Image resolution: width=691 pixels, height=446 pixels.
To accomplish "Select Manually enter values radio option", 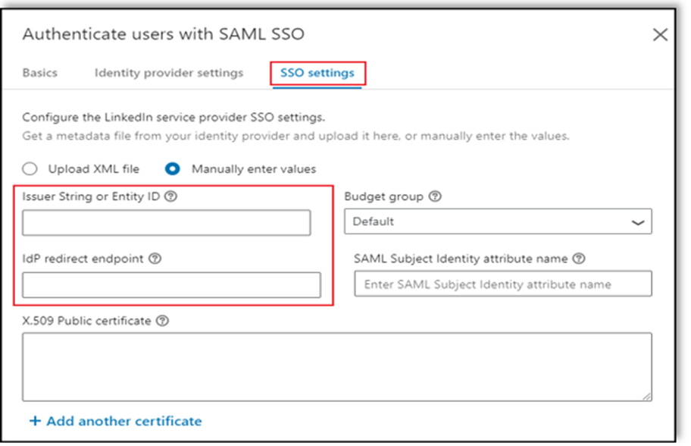I will pyautogui.click(x=173, y=168).
